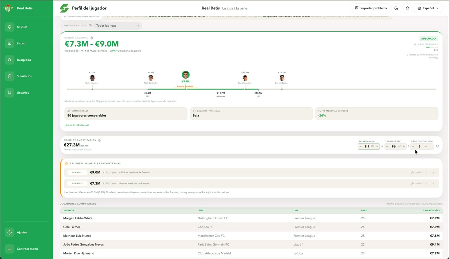Click the help icon next to Coste de amortización
Image resolution: width=449 pixels, height=259 pixels.
[x=99, y=140]
